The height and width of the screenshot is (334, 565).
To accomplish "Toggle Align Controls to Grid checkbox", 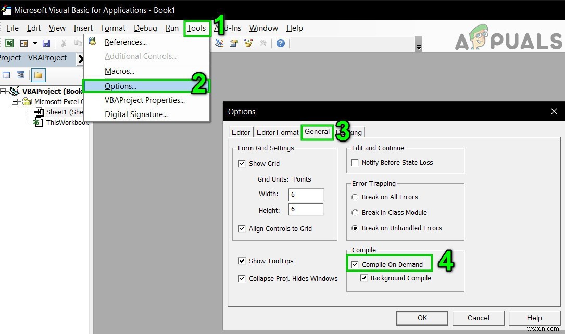I will 242,228.
